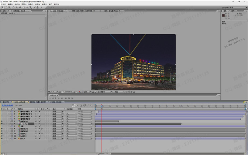This screenshot has height=155, width=248.
Task: Open the viewer resolution dropdown showing 1/2
Action: coord(86,92)
